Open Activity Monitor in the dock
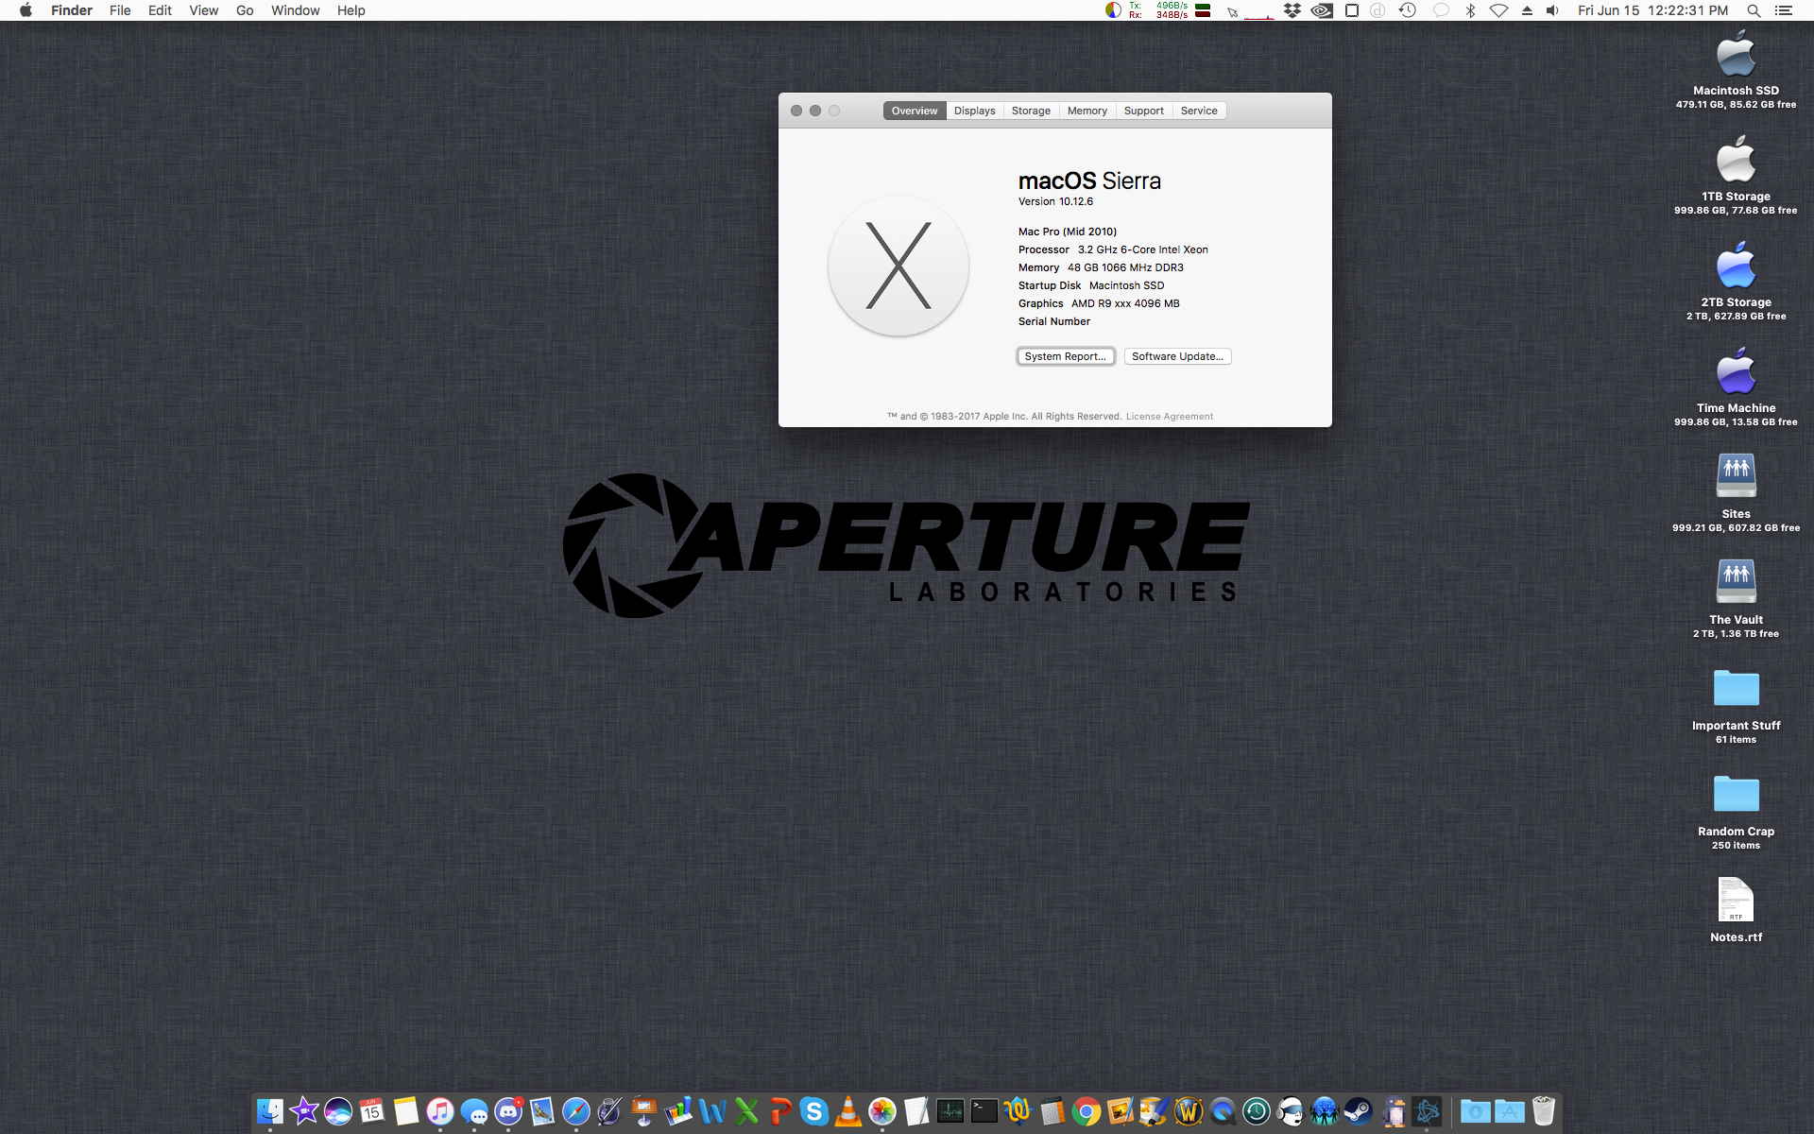 [x=950, y=1112]
